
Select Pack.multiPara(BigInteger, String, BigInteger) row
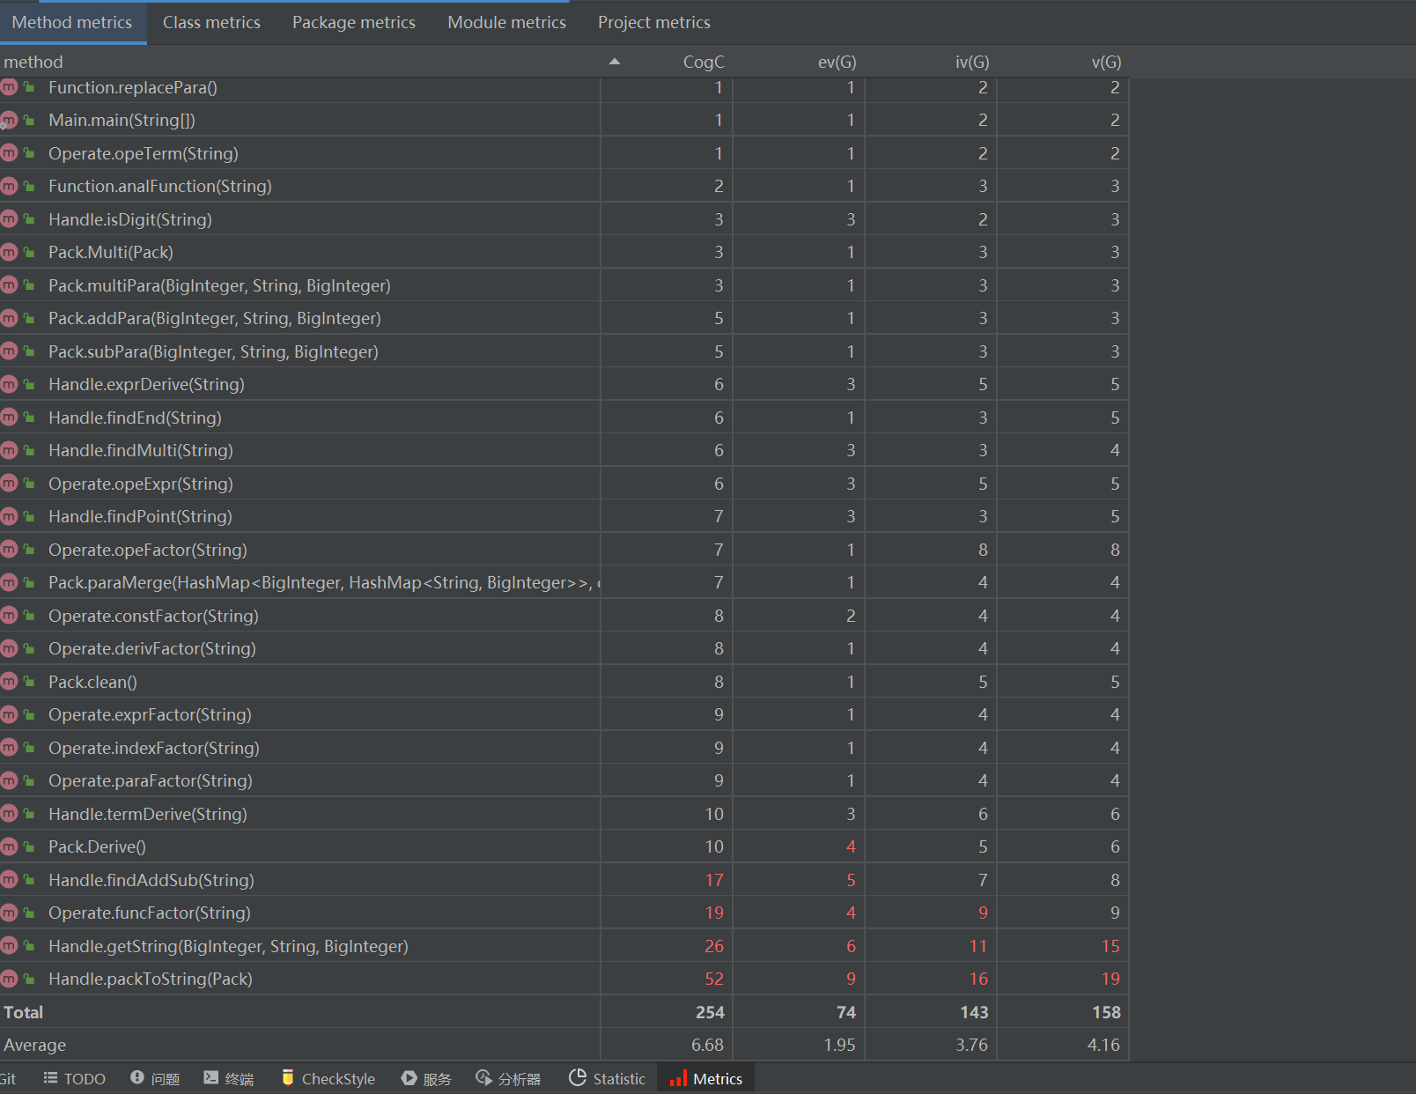pyautogui.click(x=564, y=285)
